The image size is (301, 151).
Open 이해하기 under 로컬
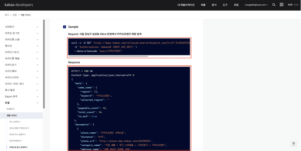click(11, 109)
